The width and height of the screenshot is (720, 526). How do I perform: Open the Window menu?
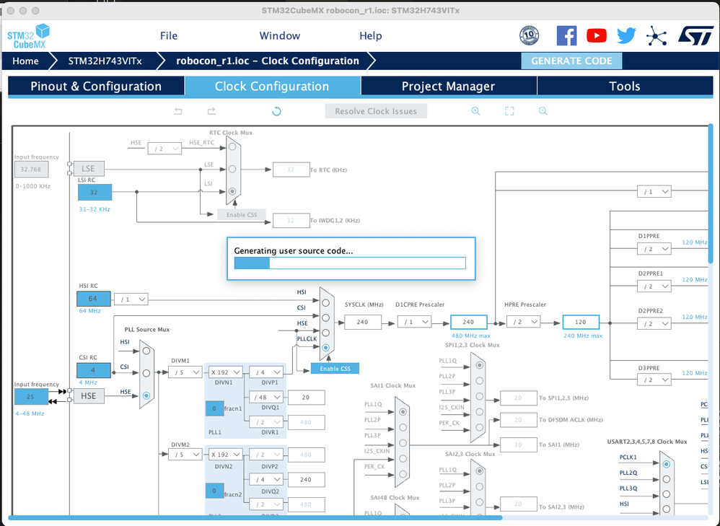(x=280, y=36)
